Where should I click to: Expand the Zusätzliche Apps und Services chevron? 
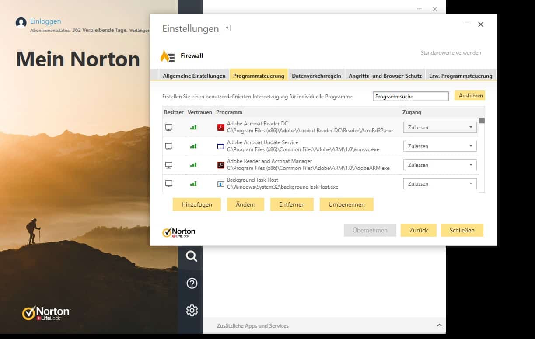pyautogui.click(x=439, y=325)
